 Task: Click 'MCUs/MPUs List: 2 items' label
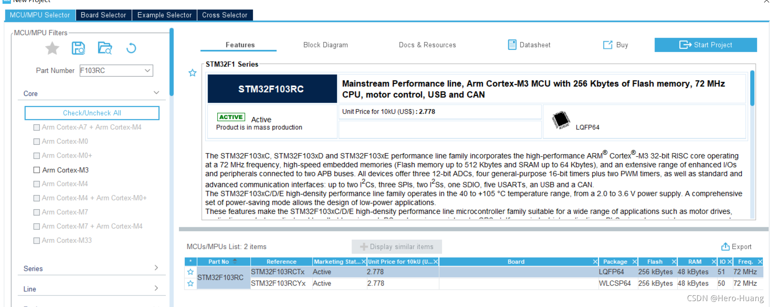[x=226, y=247]
